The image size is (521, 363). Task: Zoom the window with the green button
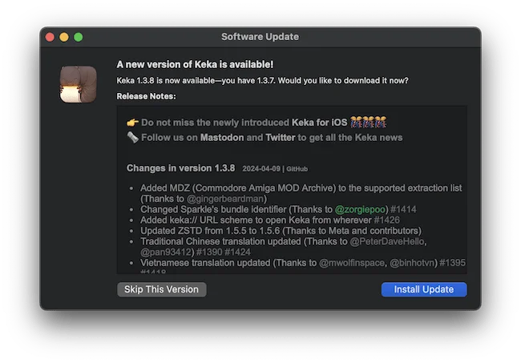click(79, 37)
